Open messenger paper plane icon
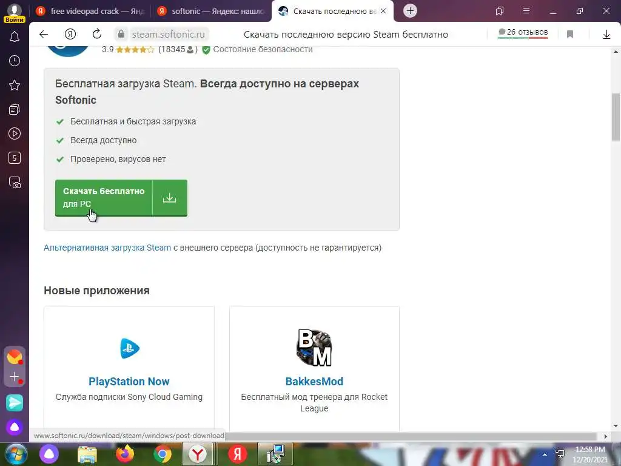The width and height of the screenshot is (621, 466). tap(15, 403)
